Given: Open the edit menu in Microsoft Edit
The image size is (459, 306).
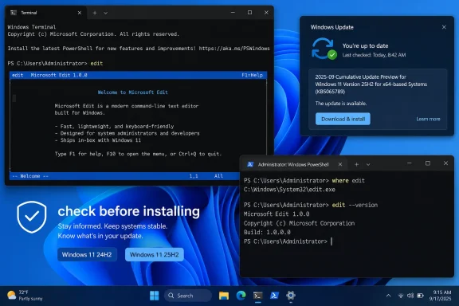Looking at the screenshot, I should click(x=18, y=75).
